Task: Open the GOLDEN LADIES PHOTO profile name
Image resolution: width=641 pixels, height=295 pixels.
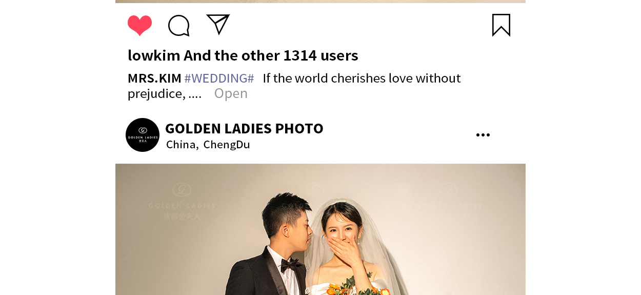Action: pyautogui.click(x=244, y=128)
